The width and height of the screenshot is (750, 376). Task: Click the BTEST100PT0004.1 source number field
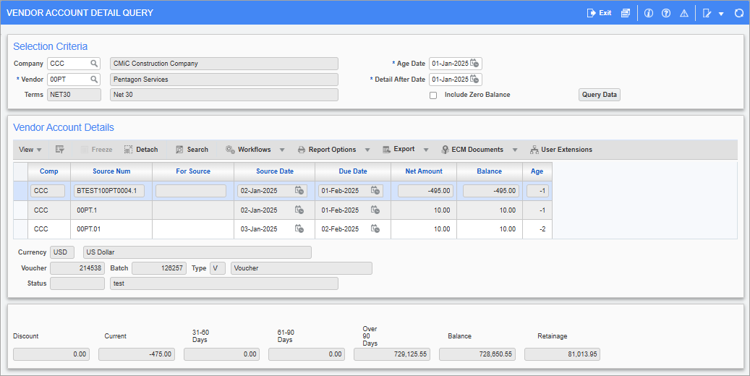pyautogui.click(x=109, y=191)
